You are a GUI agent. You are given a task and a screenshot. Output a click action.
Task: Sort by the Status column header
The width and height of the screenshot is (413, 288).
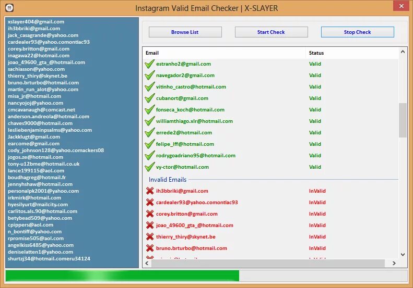tap(352, 53)
